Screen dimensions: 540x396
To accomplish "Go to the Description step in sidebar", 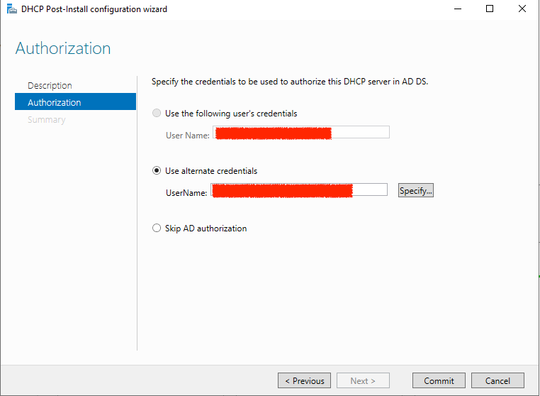I will click(50, 86).
